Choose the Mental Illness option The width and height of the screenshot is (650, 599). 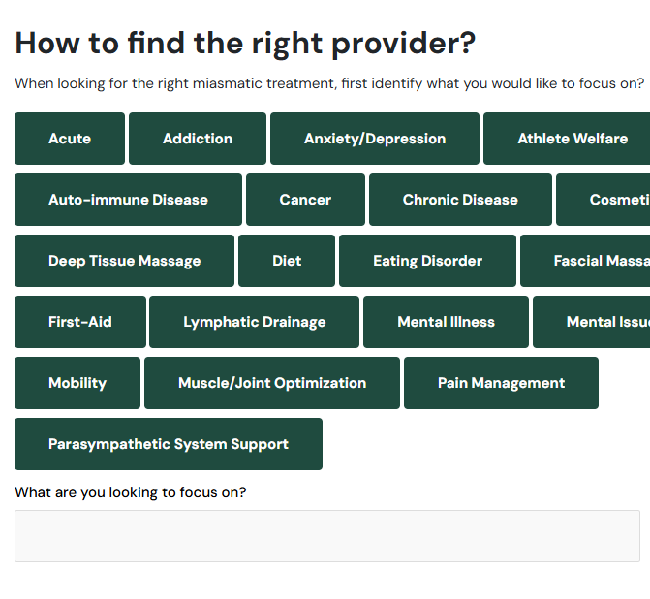446,322
